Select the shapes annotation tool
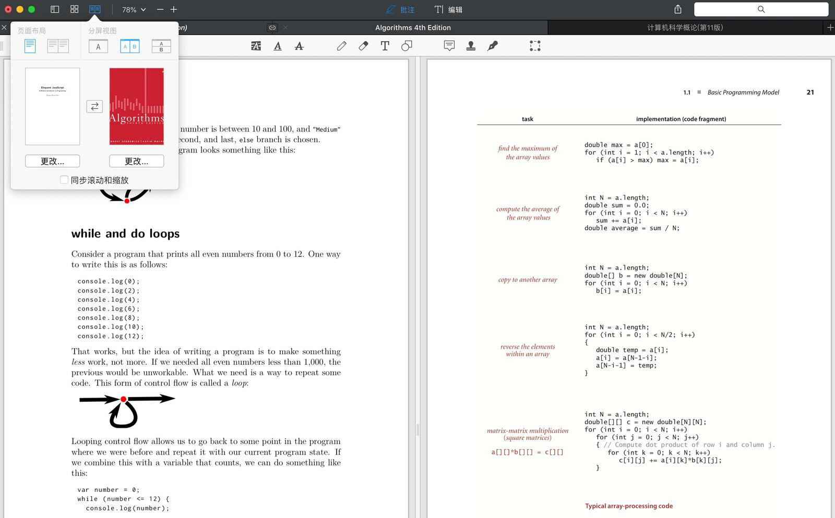 [407, 46]
